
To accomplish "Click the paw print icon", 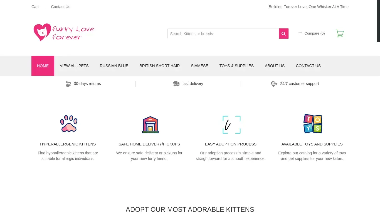I will click(69, 123).
